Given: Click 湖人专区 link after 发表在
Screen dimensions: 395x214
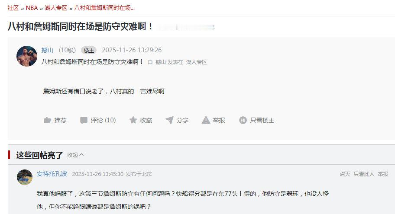Looking at the screenshot, I should pyautogui.click(x=197, y=62).
